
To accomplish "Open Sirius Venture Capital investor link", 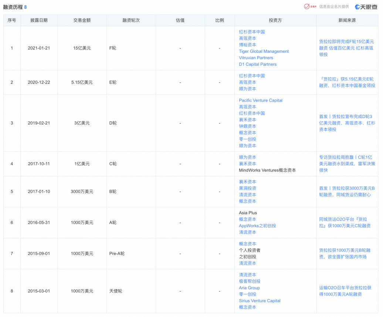I will [x=260, y=301].
